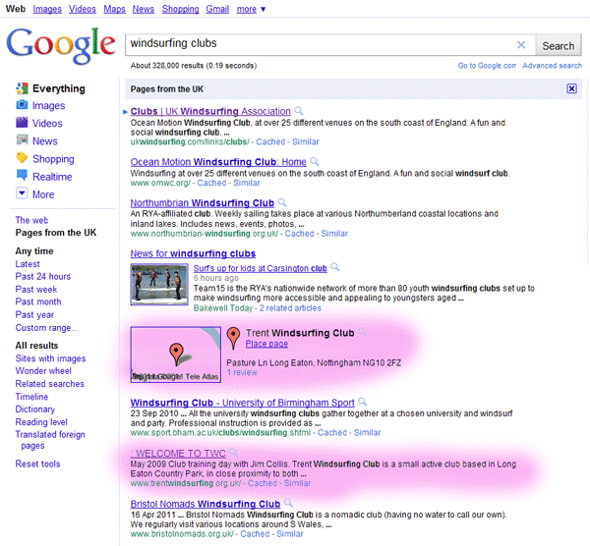Click the Images icon in left sidebar

click(22, 106)
